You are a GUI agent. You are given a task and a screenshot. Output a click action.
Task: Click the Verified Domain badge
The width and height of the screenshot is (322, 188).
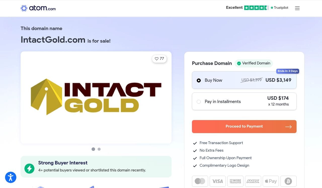254,63
